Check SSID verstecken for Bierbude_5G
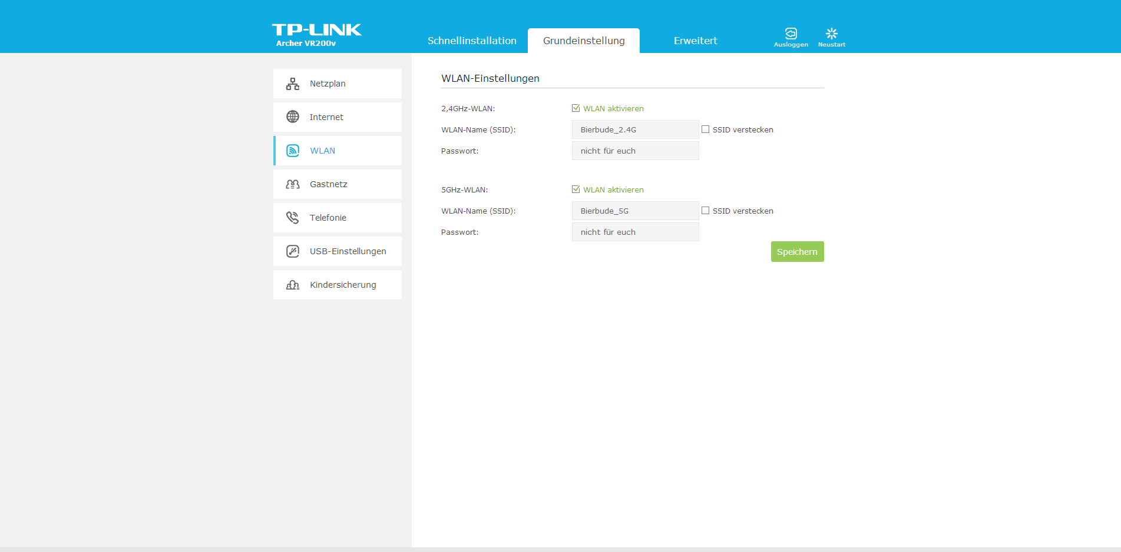 click(x=705, y=211)
